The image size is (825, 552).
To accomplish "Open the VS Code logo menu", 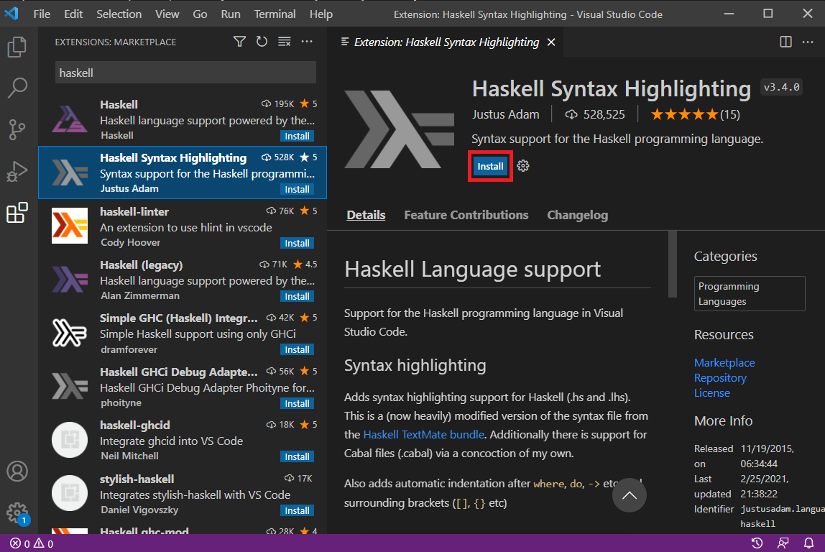I will click(x=11, y=14).
